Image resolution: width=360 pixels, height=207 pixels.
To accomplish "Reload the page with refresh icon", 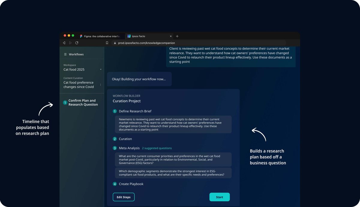I will tap(77, 43).
